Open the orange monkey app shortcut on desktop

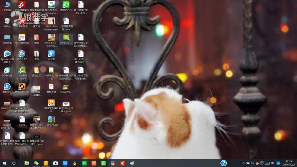click(22, 88)
